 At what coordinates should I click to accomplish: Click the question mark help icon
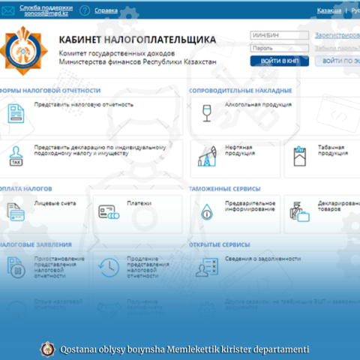[85, 10]
